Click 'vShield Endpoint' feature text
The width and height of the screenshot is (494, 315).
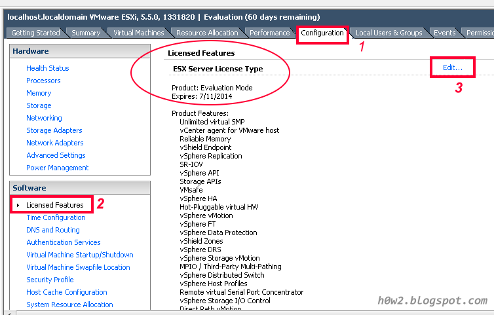tap(206, 147)
